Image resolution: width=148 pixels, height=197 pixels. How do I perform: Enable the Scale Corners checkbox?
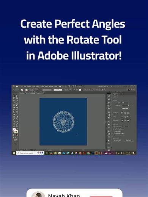[113, 131]
